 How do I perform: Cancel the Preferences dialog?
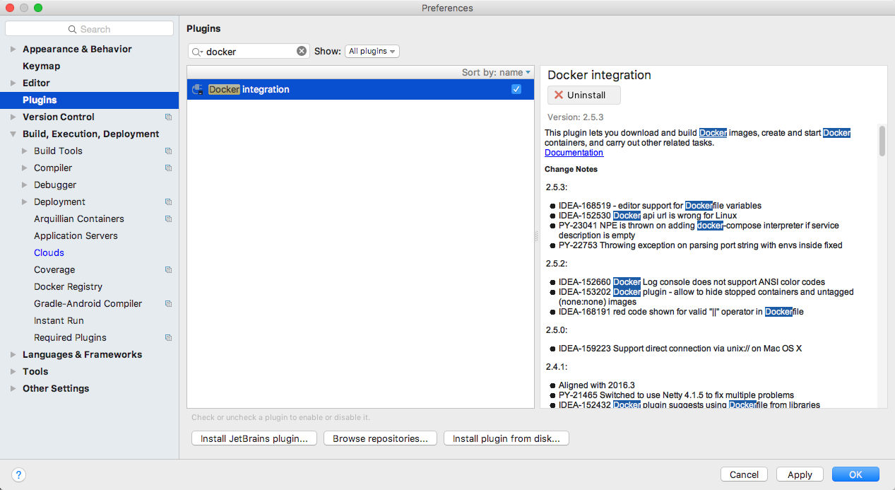(x=744, y=474)
